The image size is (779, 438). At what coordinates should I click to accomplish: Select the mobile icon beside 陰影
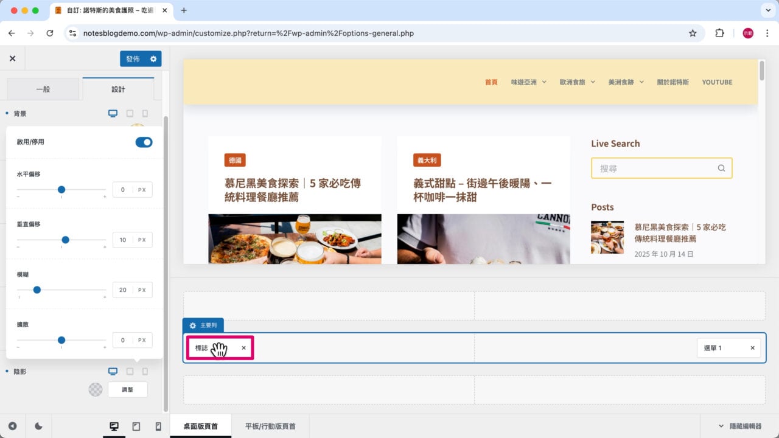(x=145, y=371)
